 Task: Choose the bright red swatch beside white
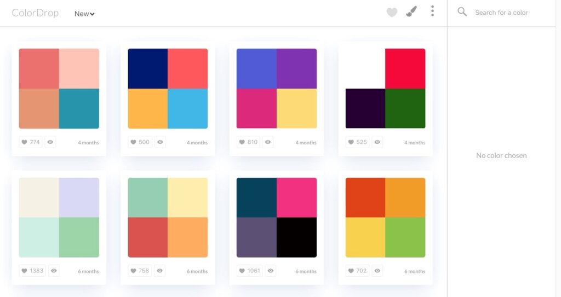(405, 68)
